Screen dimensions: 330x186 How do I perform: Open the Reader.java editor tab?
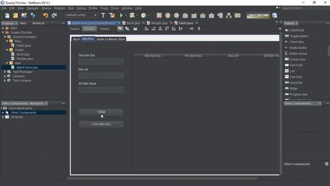click(159, 23)
